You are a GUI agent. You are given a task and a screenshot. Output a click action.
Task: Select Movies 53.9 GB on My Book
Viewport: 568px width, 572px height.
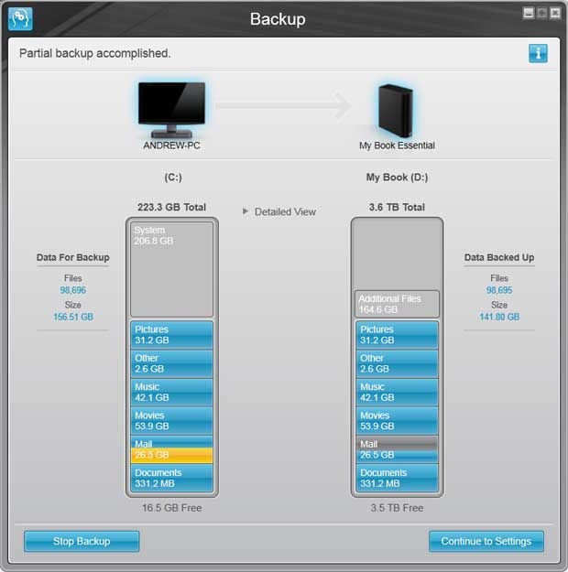[x=397, y=421]
